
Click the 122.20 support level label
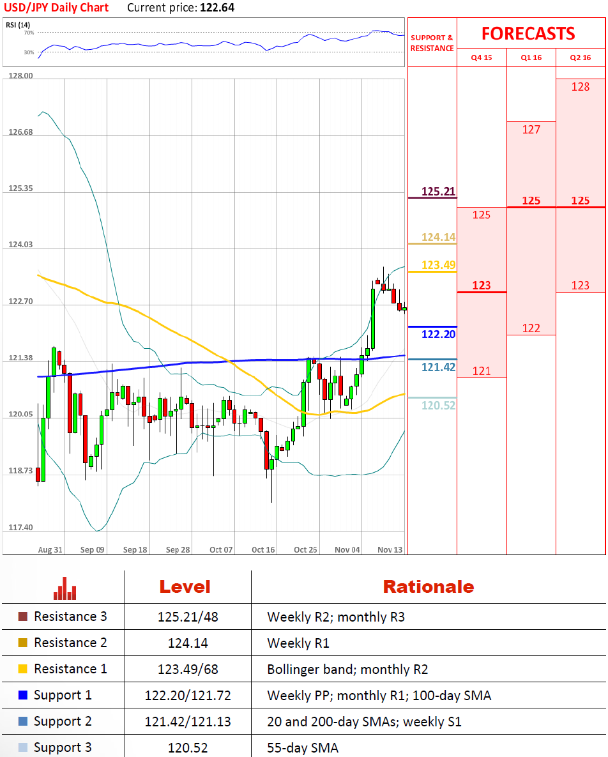click(438, 334)
